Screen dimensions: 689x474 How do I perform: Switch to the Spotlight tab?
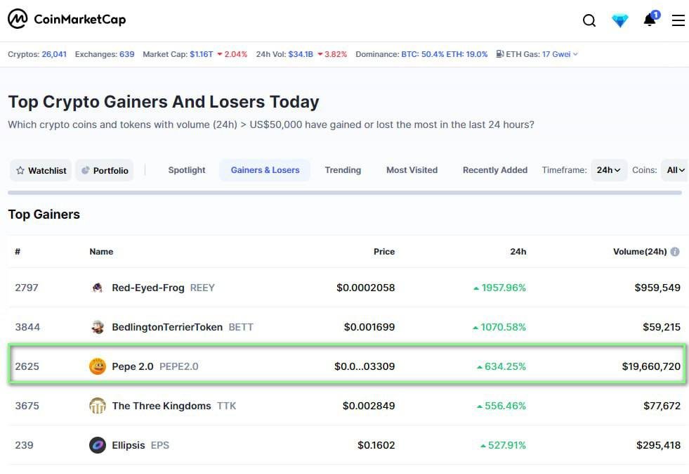(187, 170)
